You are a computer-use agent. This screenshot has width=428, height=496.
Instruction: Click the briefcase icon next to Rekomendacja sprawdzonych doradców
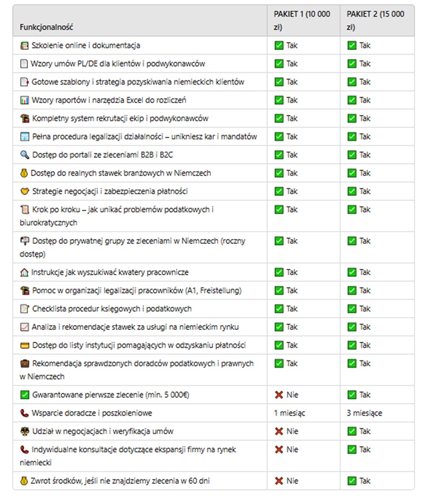(25, 364)
